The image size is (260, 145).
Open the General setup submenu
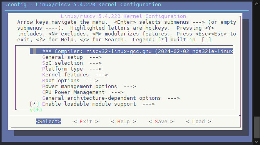point(72,57)
